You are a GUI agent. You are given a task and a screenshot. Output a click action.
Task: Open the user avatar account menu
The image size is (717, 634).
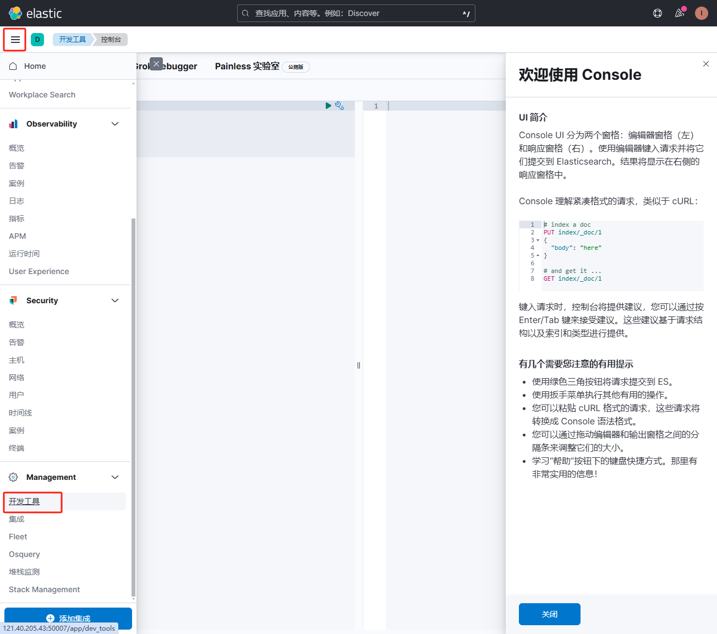701,13
